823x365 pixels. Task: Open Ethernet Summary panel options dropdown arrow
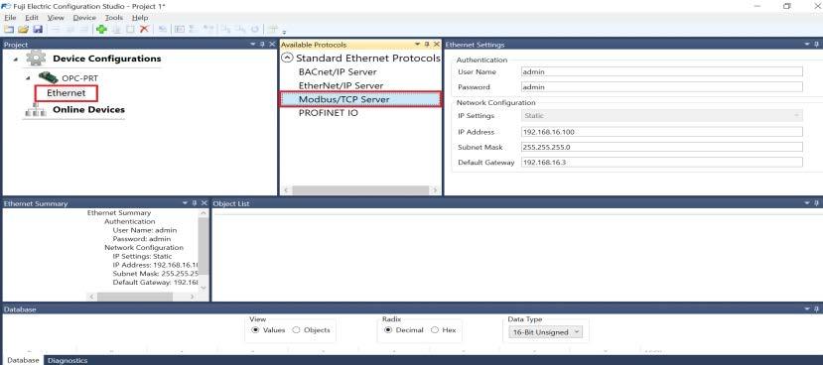tap(185, 203)
